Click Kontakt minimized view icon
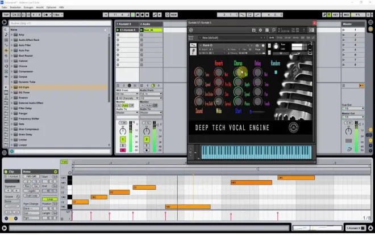 pyautogui.click(x=274, y=30)
